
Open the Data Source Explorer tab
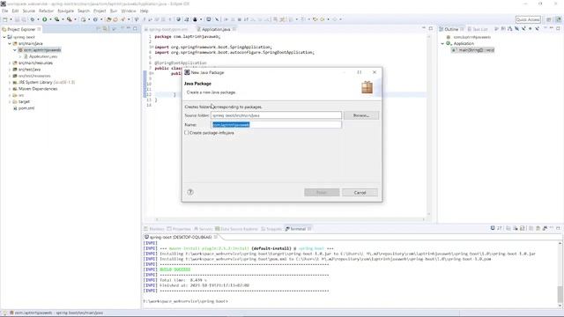[x=237, y=229]
